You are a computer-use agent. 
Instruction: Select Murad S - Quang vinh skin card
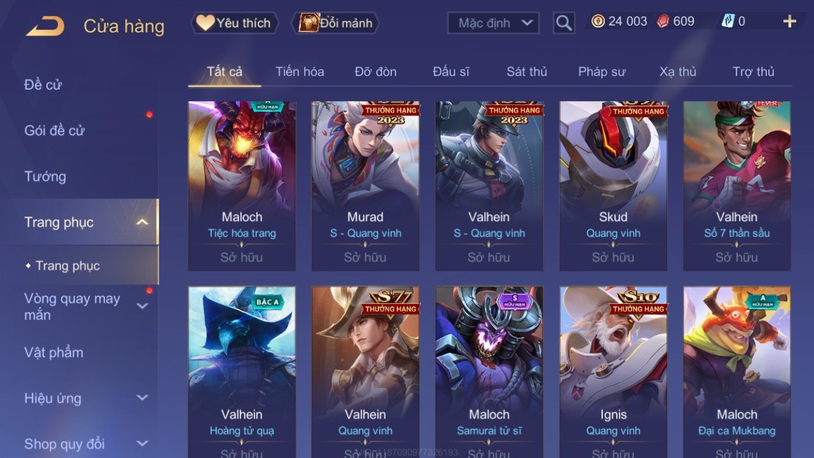click(x=366, y=186)
